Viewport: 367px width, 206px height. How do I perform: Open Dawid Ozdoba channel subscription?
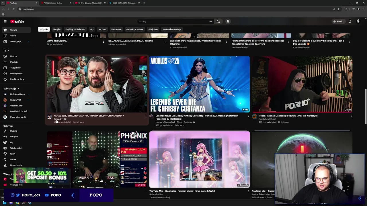[16, 111]
